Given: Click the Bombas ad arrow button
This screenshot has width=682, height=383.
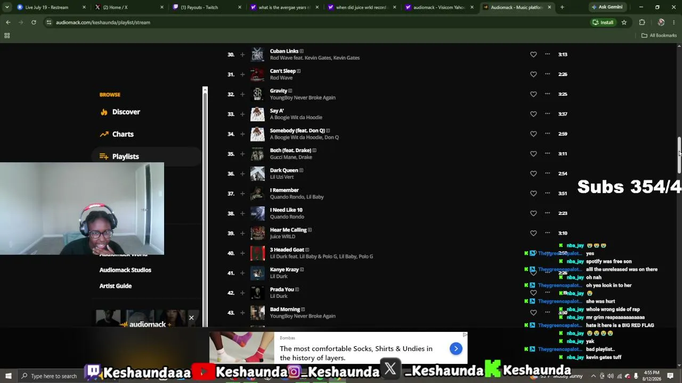Looking at the screenshot, I should (456, 348).
